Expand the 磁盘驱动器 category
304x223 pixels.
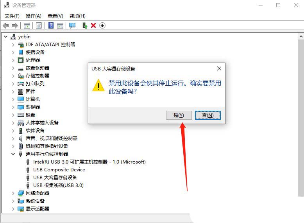coord(13,68)
